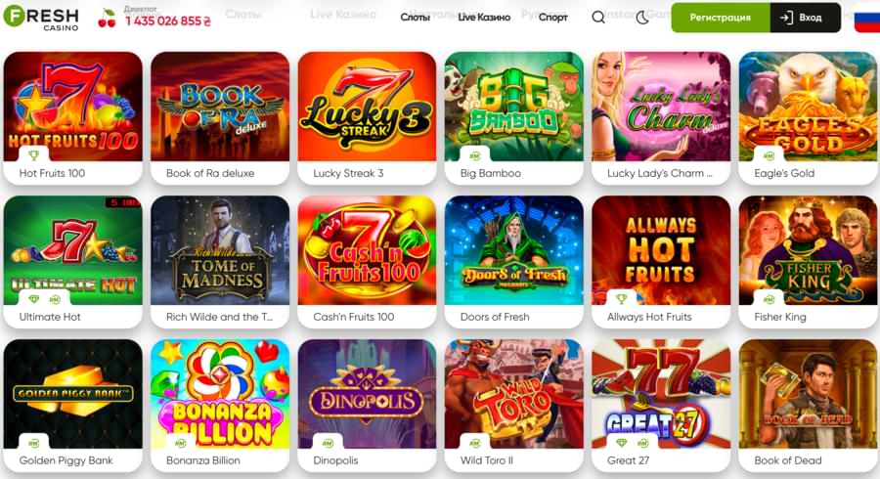Image resolution: width=880 pixels, height=479 pixels.
Task: Open the Слоты menu item
Action: click(x=415, y=18)
